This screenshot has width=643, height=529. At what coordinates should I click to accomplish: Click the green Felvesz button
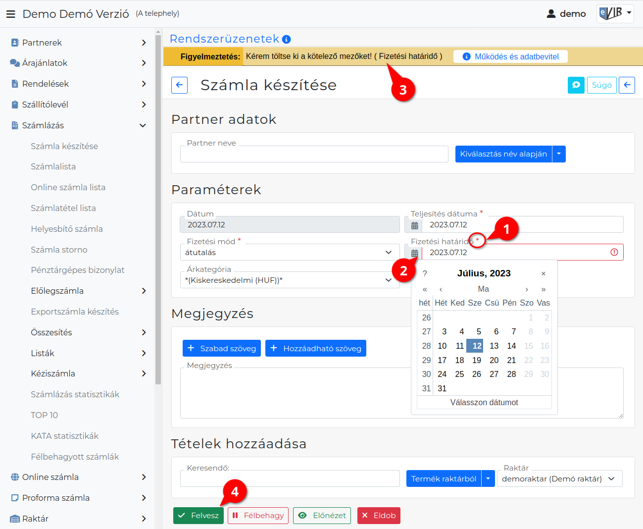tap(198, 516)
